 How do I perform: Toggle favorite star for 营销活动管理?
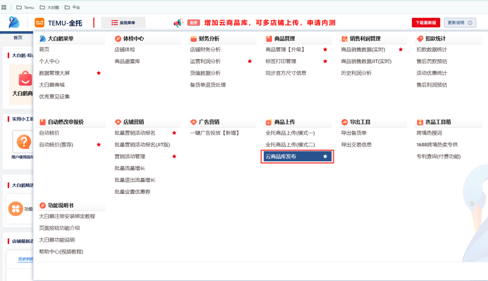(x=174, y=156)
